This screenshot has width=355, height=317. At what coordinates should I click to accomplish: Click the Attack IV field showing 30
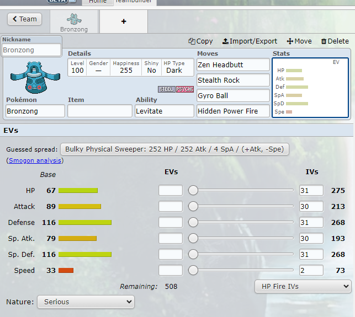coord(311,206)
